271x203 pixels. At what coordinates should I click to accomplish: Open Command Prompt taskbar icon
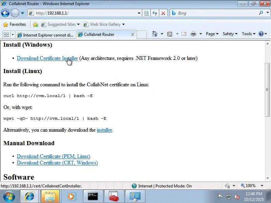93,197
